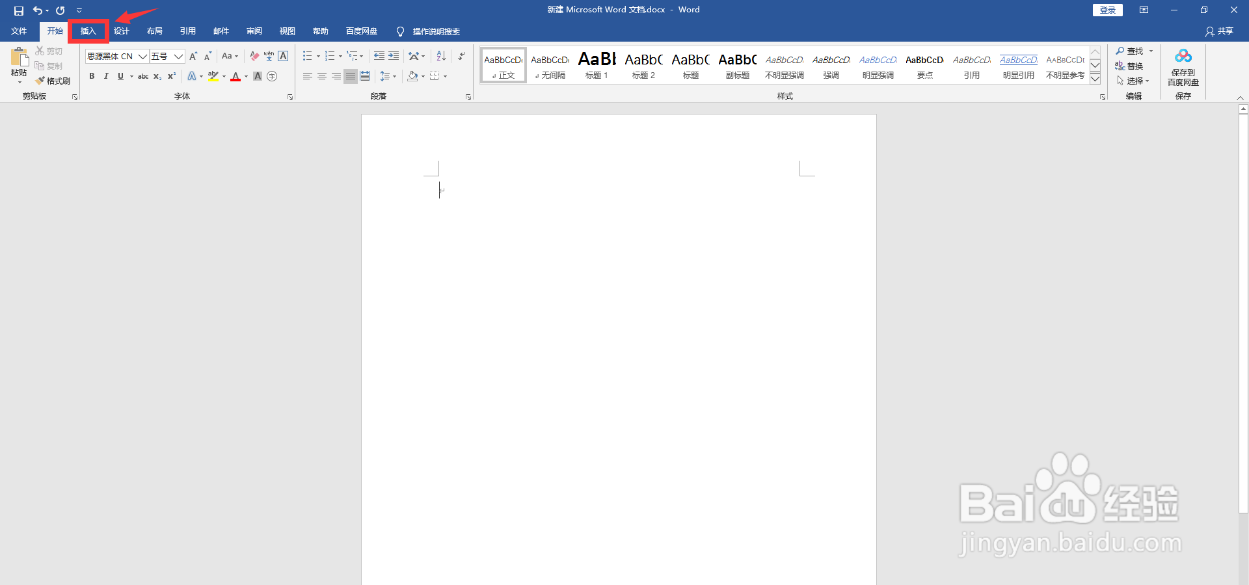This screenshot has width=1249, height=585.
Task: Click the Login (登录) button
Action: coord(1108,10)
